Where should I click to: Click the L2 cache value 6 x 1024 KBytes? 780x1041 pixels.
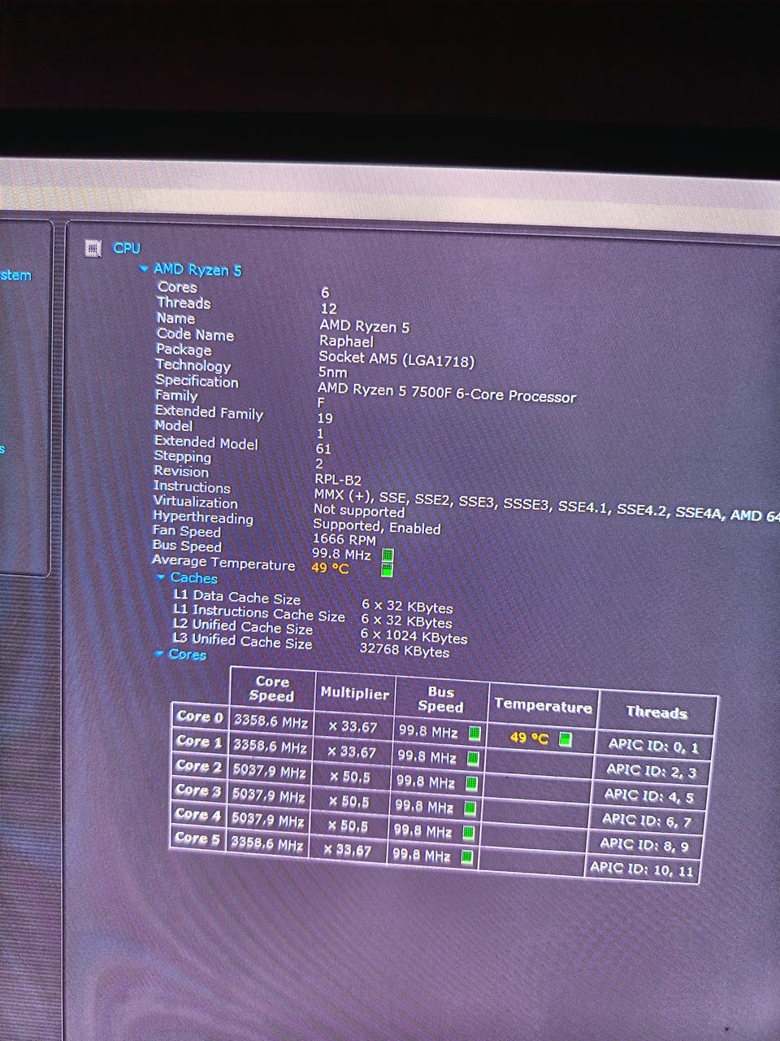(414, 636)
